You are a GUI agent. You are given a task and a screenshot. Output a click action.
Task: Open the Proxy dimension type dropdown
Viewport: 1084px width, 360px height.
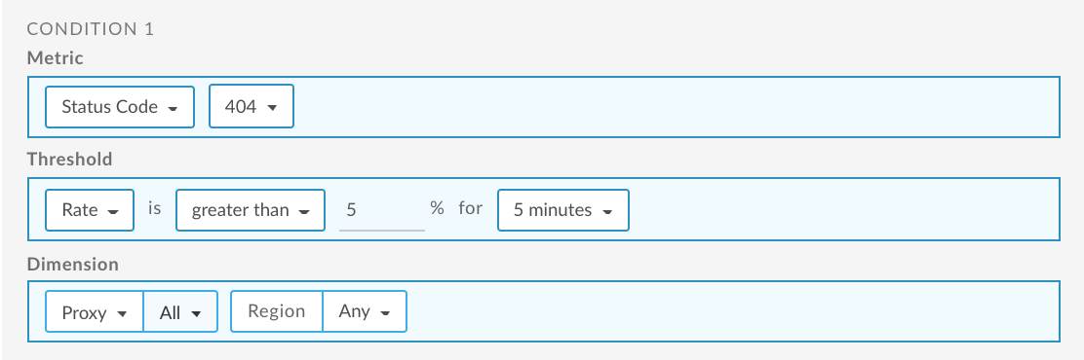point(95,311)
